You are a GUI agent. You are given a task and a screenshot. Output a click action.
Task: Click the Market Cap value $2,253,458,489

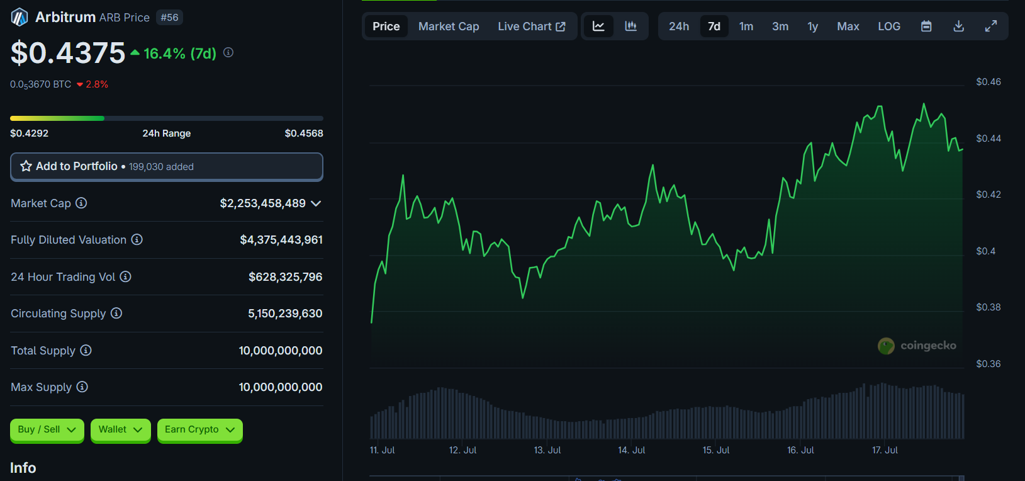[262, 203]
